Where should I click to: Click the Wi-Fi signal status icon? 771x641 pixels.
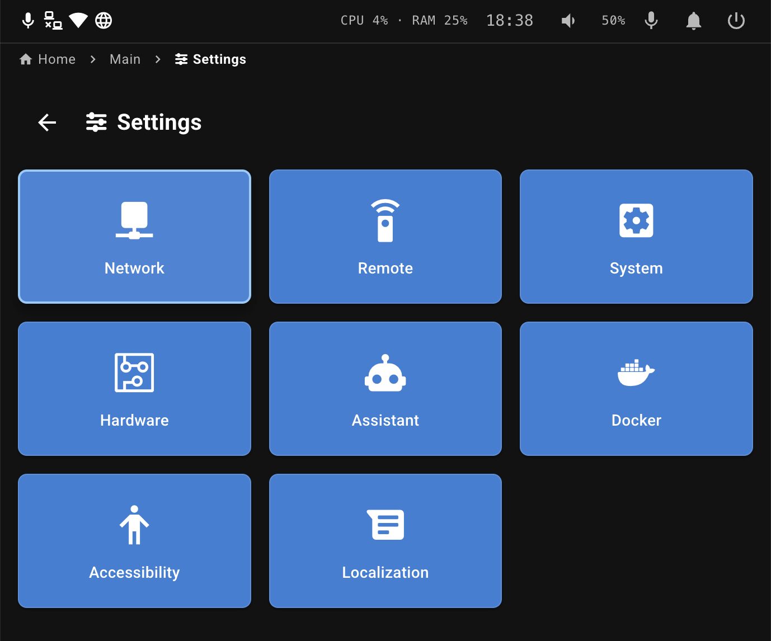click(78, 21)
